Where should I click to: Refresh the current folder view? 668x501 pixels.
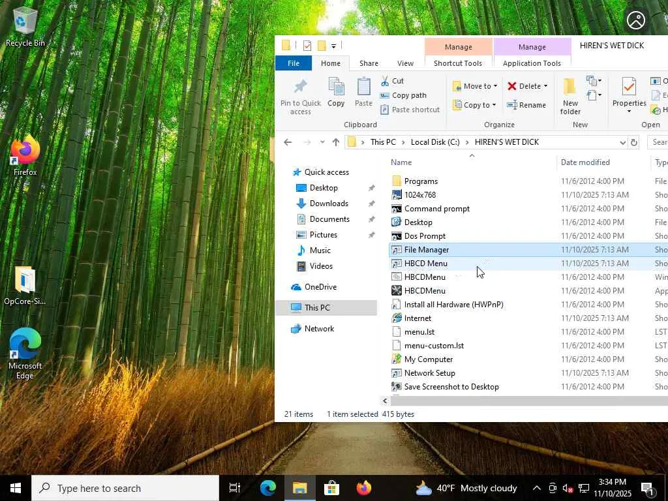pos(634,142)
